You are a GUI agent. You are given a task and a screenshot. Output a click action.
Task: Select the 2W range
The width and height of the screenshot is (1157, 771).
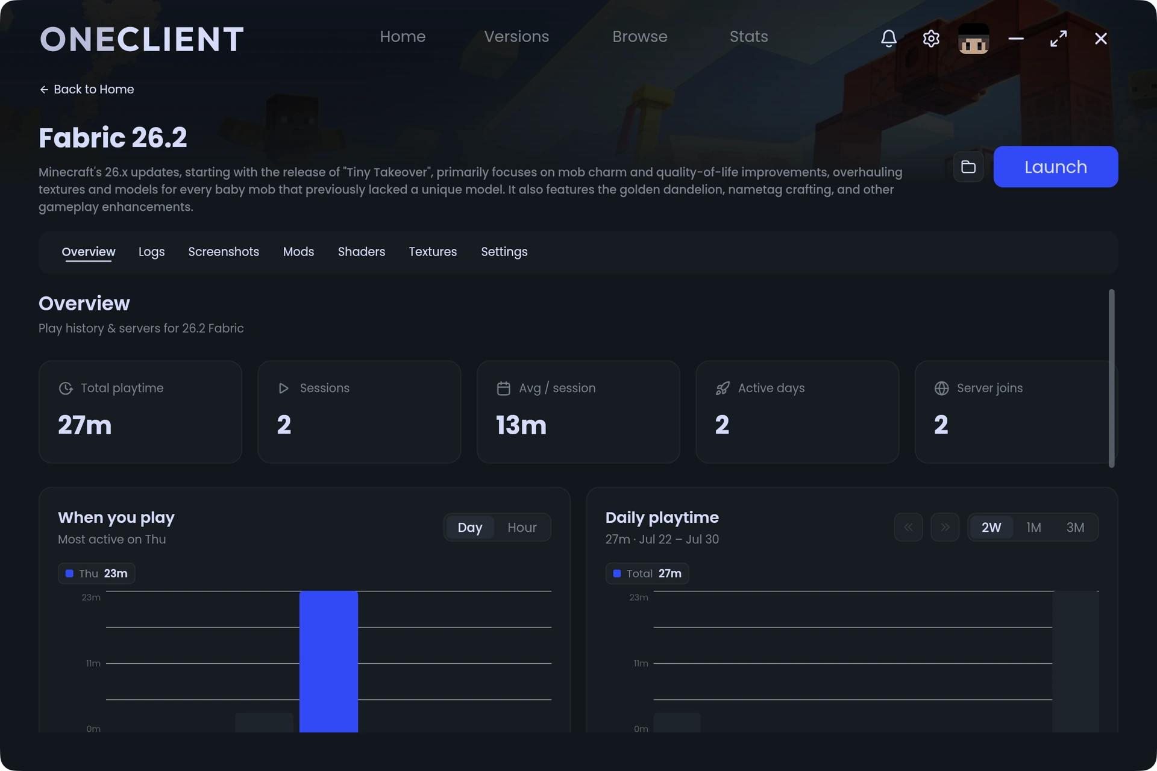point(991,528)
